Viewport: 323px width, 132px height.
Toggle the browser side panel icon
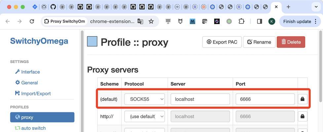tap(260, 21)
